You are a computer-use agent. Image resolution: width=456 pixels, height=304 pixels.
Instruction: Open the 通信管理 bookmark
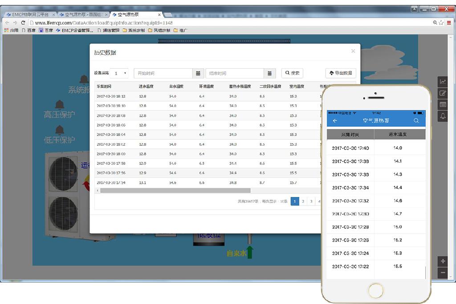108,30
